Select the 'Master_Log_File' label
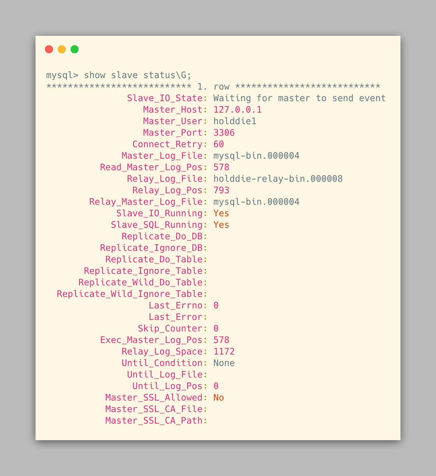 click(162, 156)
